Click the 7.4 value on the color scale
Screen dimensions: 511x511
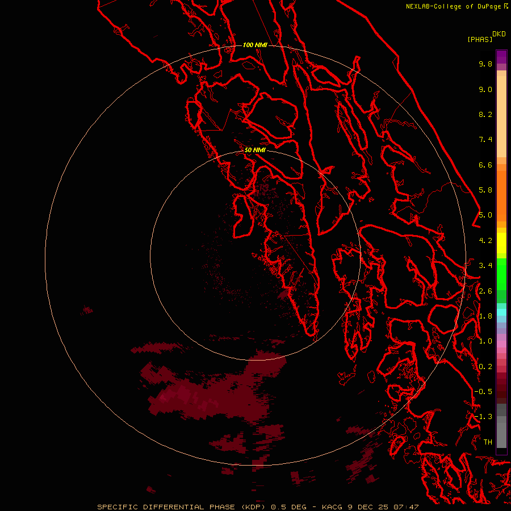[485, 140]
